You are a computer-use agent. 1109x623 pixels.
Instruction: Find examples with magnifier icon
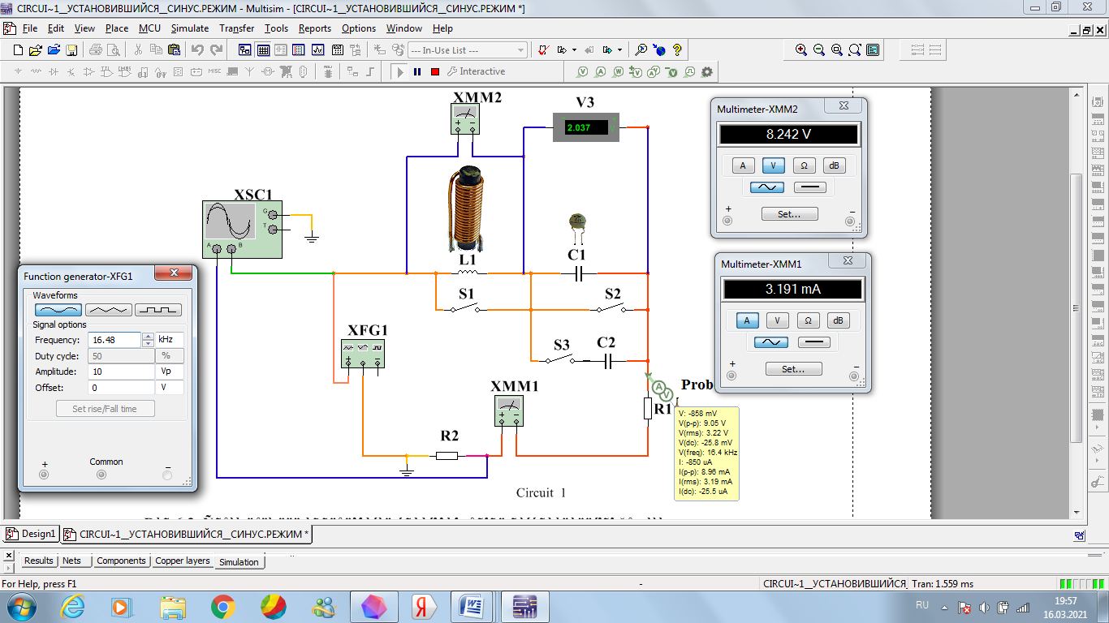[641, 49]
